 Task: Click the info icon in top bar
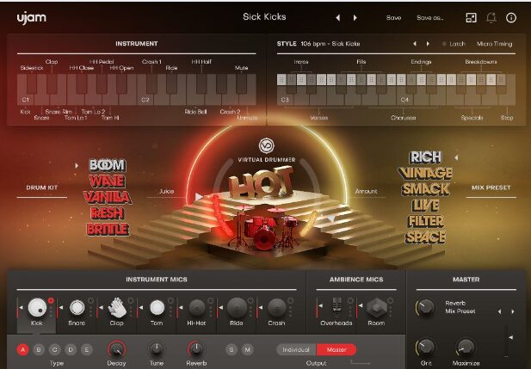click(x=511, y=17)
